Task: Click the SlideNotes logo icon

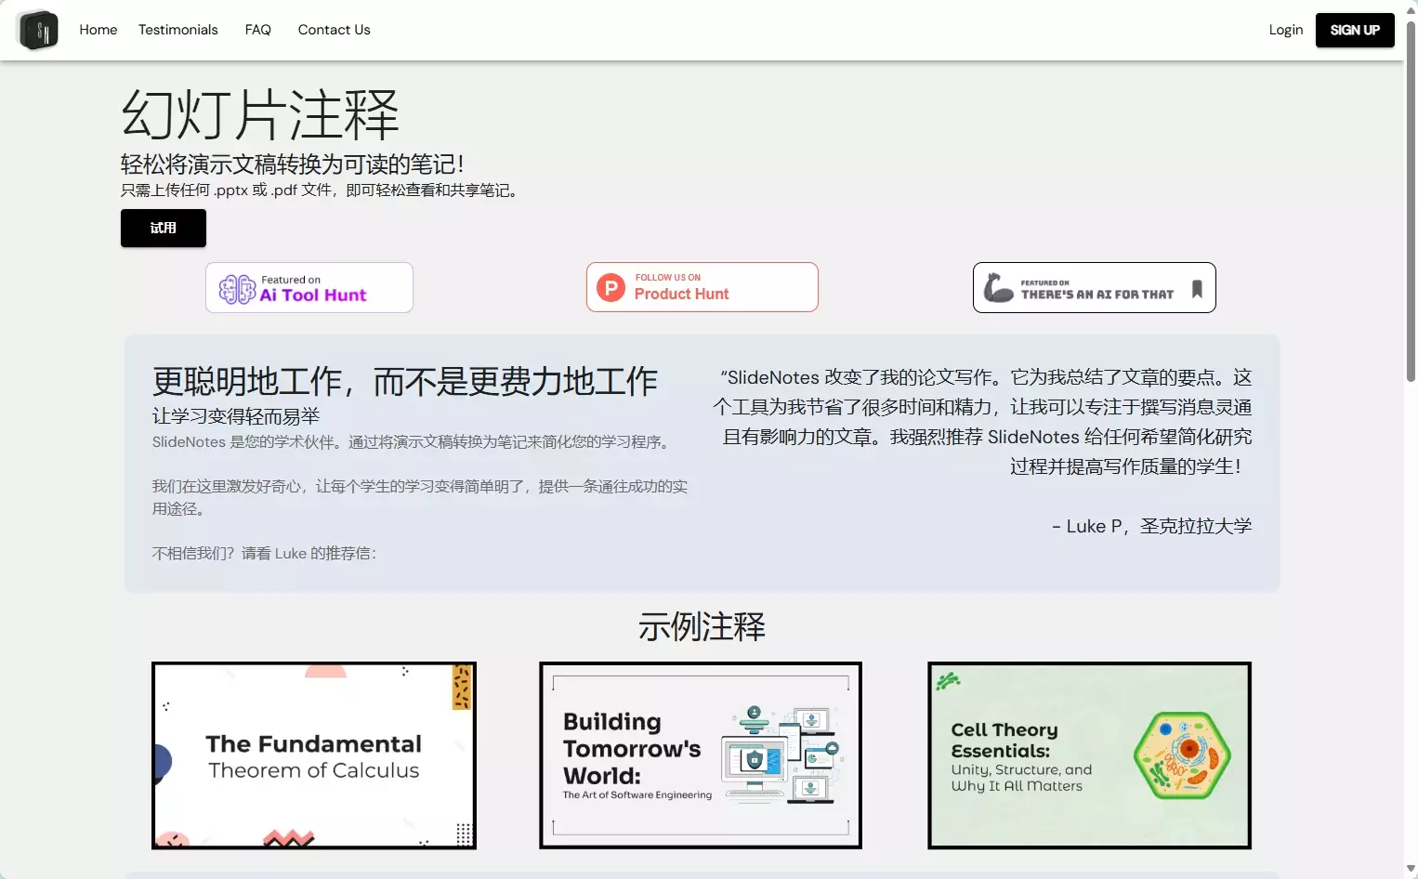Action: [38, 30]
